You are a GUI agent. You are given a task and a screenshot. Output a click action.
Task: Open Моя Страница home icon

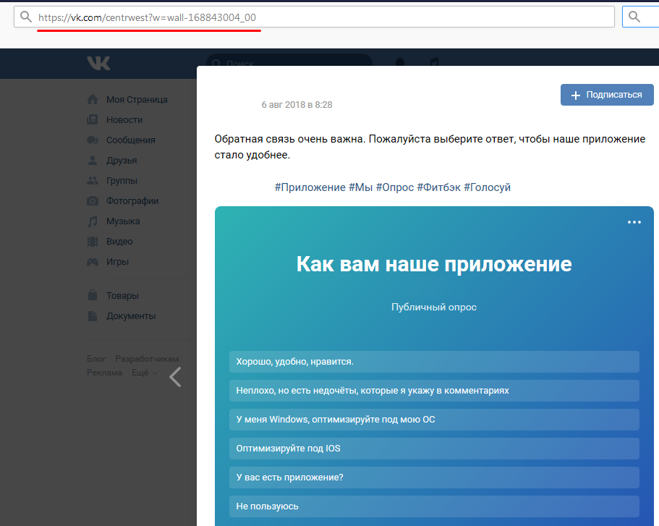[x=93, y=100]
